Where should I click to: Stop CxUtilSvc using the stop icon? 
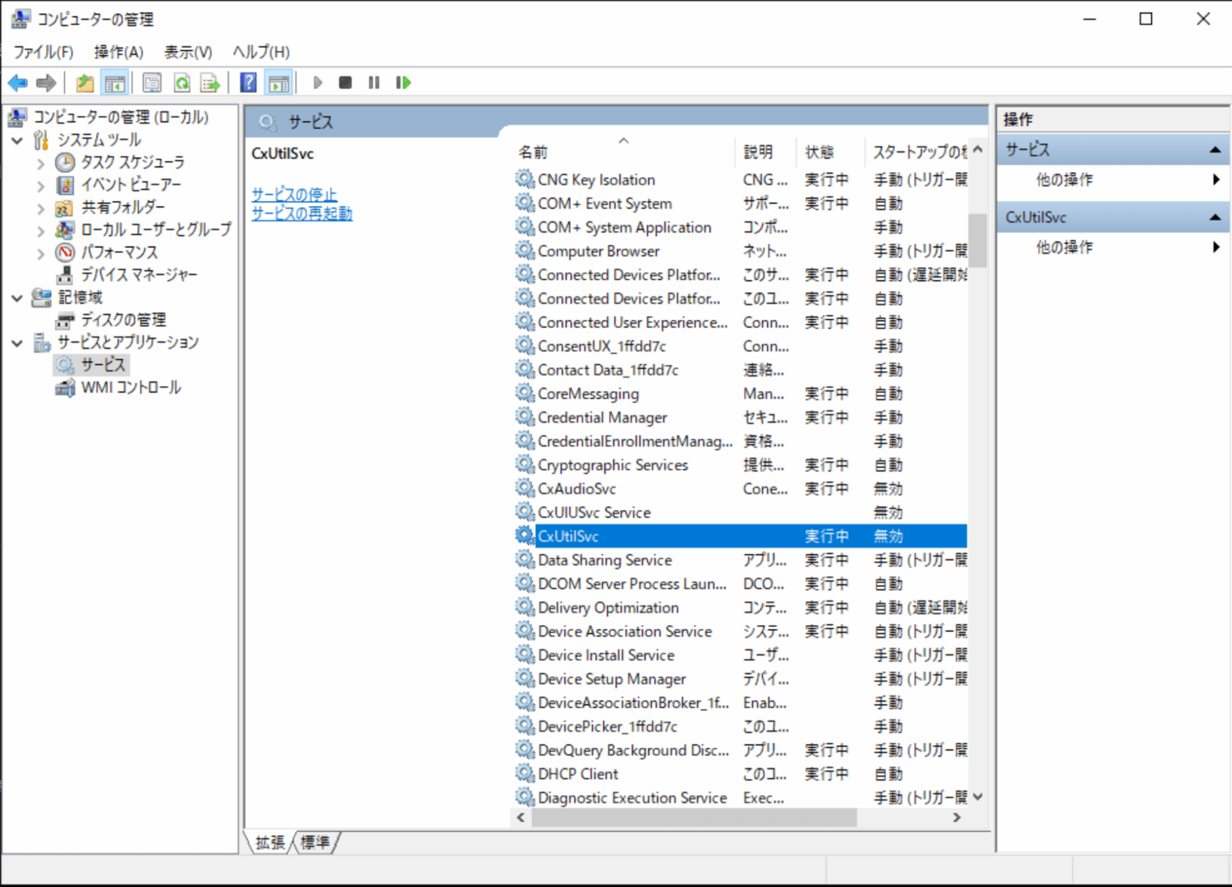(x=345, y=82)
